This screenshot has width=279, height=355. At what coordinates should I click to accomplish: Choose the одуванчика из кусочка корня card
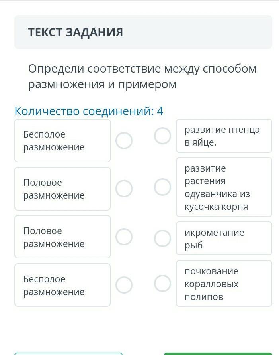224,187
